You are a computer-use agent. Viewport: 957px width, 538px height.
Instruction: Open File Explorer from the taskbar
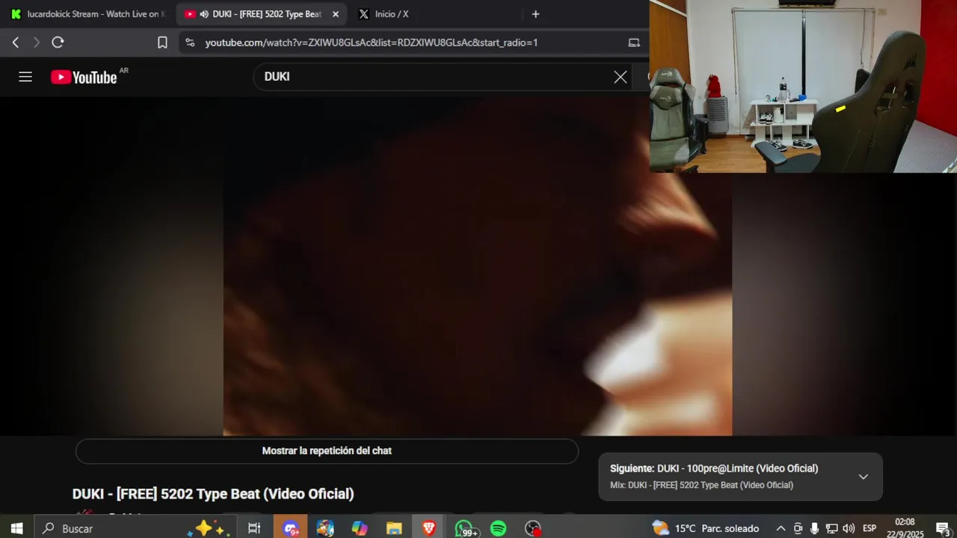[x=394, y=528]
